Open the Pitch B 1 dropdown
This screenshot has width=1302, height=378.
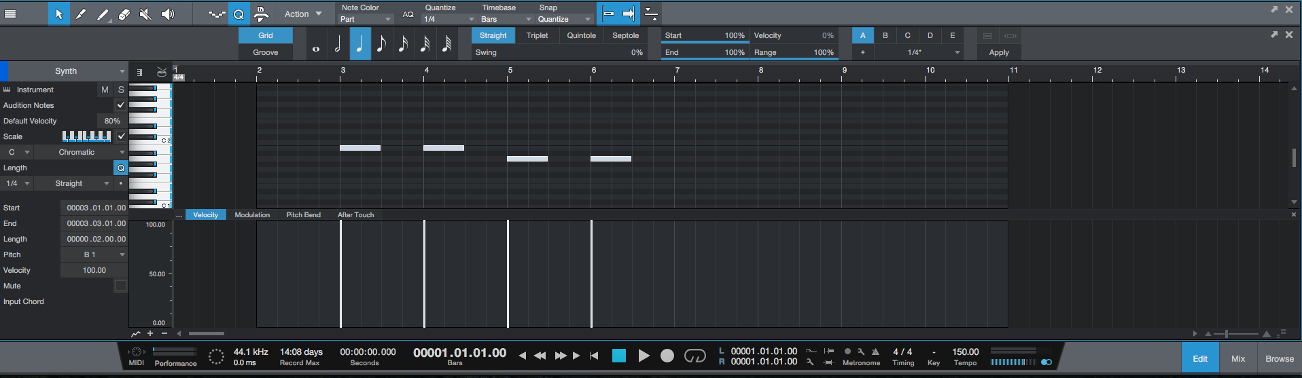pyautogui.click(x=94, y=254)
